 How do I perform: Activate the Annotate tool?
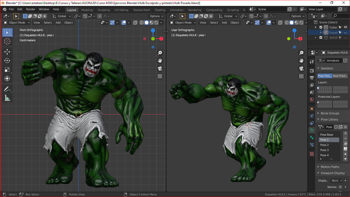click(7, 89)
